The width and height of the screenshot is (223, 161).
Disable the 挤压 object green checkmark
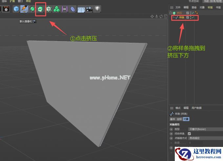193,13
